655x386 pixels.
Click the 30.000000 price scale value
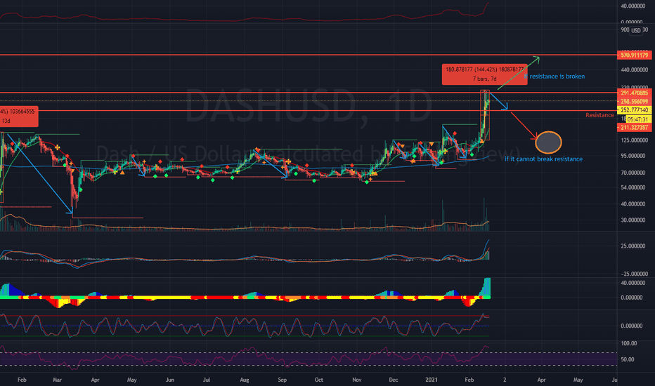pos(634,220)
